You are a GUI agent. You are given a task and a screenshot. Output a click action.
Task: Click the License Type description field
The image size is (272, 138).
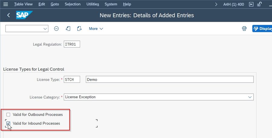(170, 79)
